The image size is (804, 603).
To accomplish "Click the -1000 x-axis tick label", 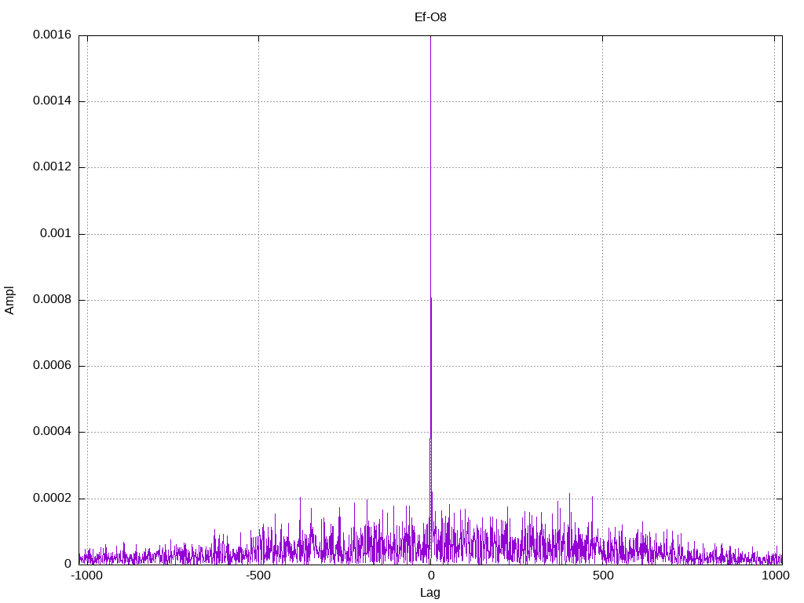I will (x=87, y=576).
